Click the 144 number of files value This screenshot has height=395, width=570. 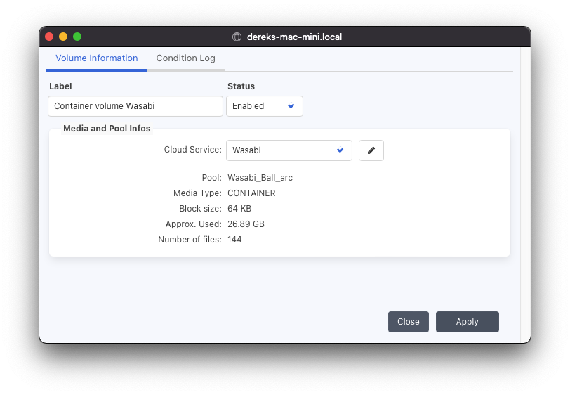click(x=234, y=240)
